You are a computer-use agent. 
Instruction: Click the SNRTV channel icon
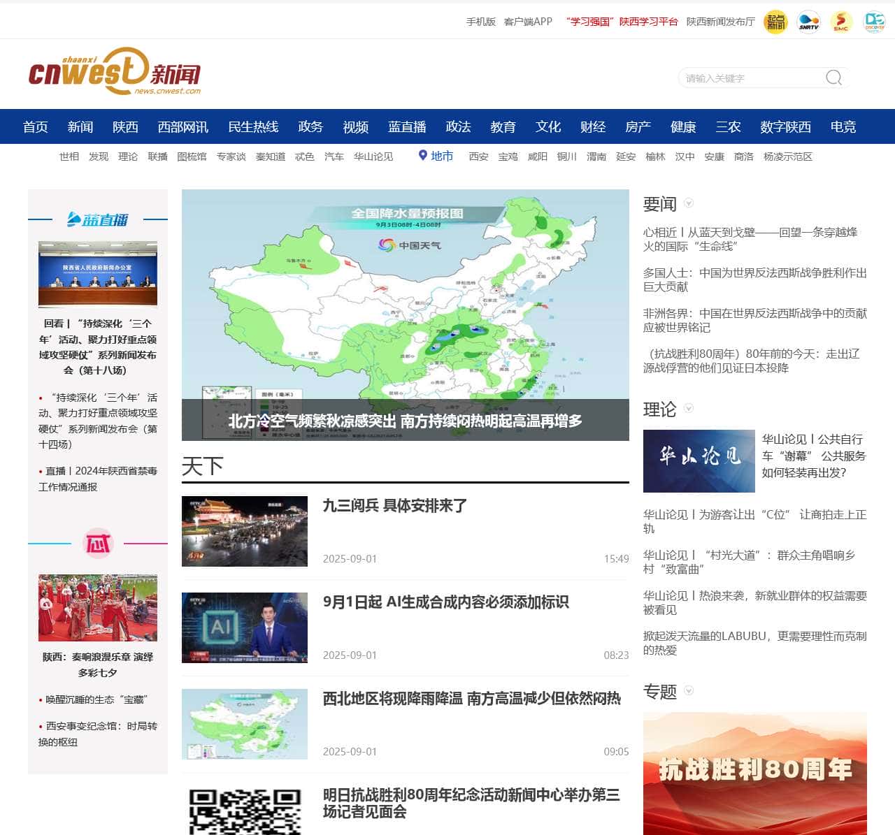[x=808, y=22]
